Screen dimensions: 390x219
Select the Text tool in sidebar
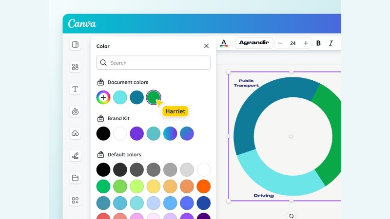pyautogui.click(x=75, y=89)
